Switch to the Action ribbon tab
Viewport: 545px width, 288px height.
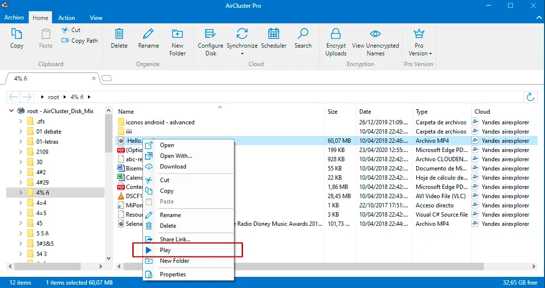67,17
